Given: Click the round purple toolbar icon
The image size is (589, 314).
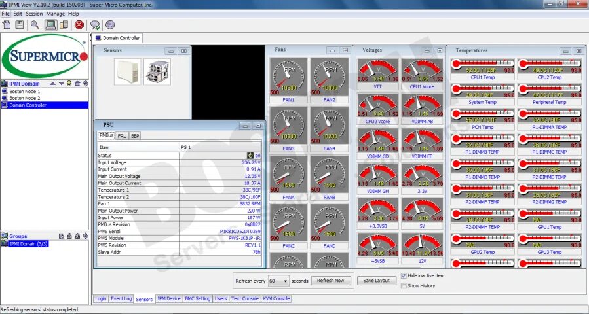Looking at the screenshot, I should [x=110, y=25].
